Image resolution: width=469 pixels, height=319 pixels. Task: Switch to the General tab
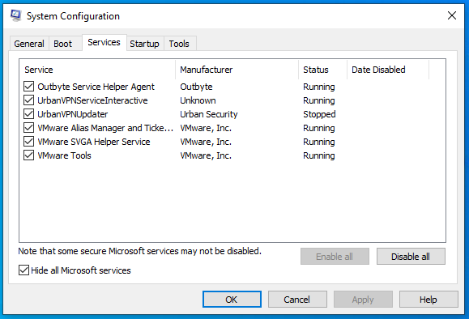(x=29, y=44)
